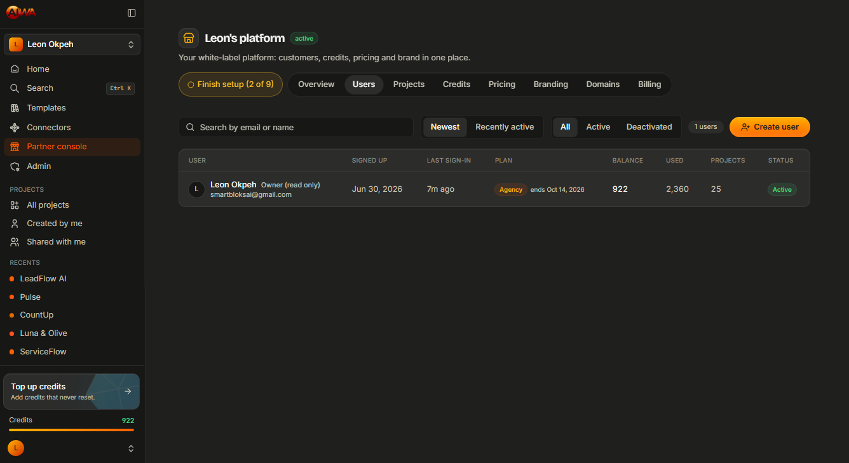
Task: Click the All projects grid icon
Action: coord(15,205)
